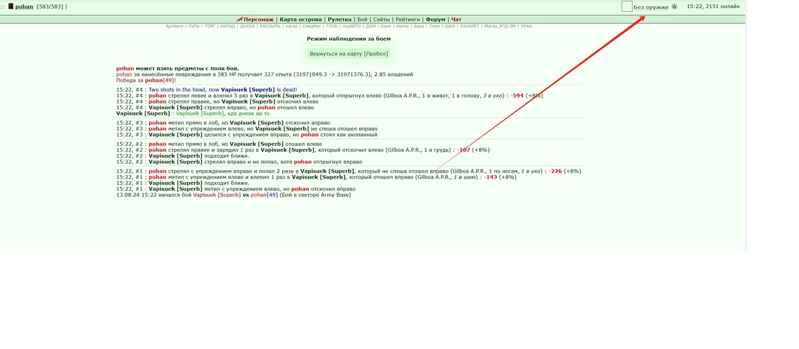Screen dimensions: 799x349
Task: Open the Сайты menu item
Action: coord(381,19)
